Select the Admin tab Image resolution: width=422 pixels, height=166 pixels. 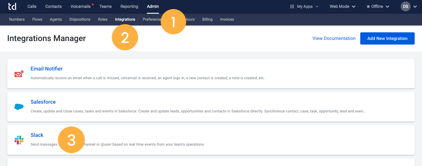[x=153, y=6]
